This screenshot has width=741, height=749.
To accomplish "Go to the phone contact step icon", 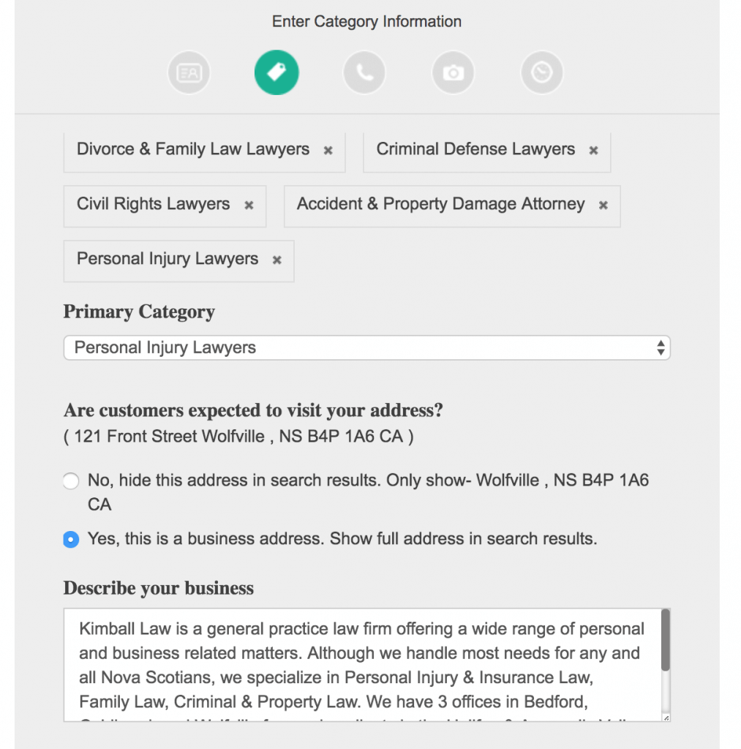I will [364, 72].
